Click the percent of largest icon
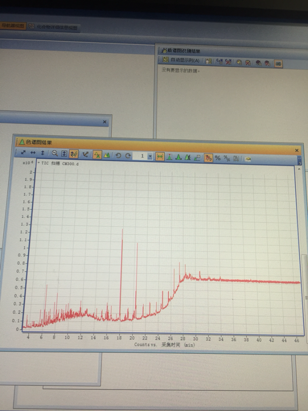Viewport: 308px width, 411px height. tap(227, 158)
